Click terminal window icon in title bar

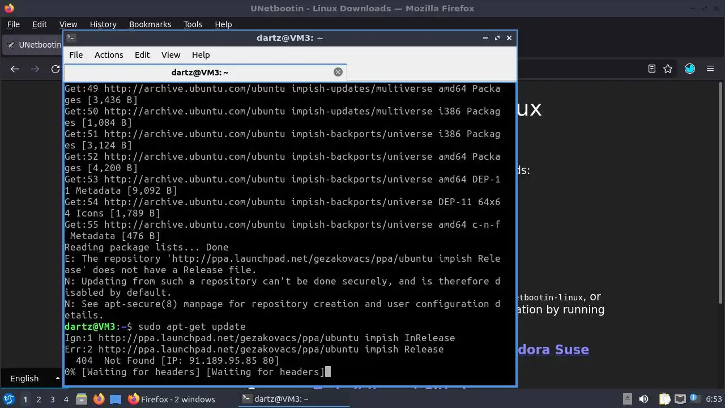point(71,38)
